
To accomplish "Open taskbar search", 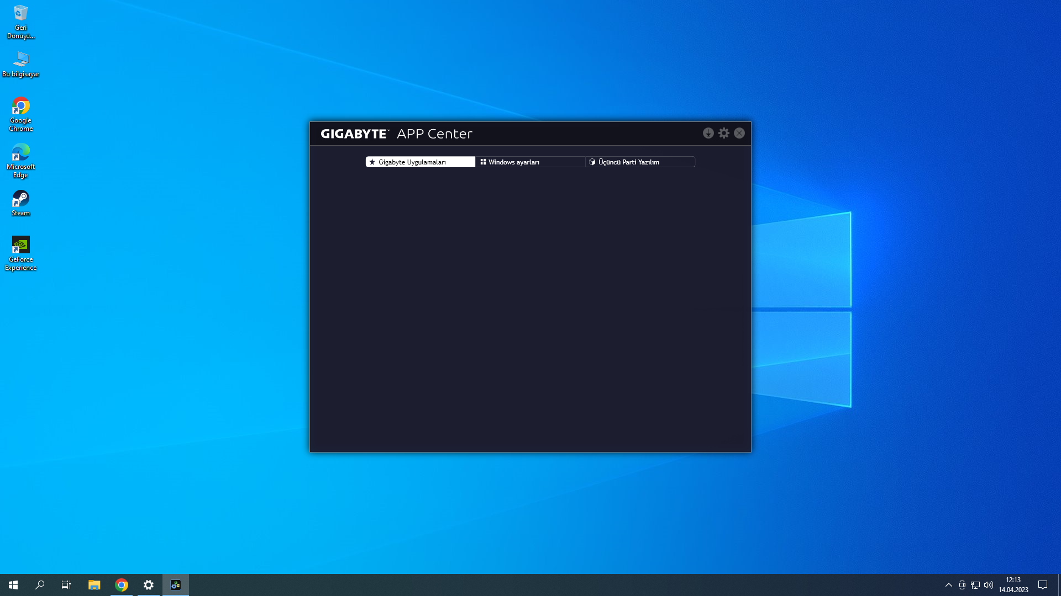I will [x=40, y=585].
